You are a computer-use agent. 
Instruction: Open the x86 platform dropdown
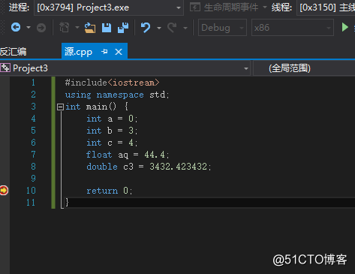pos(293,28)
